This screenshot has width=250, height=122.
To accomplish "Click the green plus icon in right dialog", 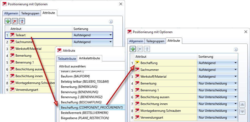I will (x=133, y=49).
